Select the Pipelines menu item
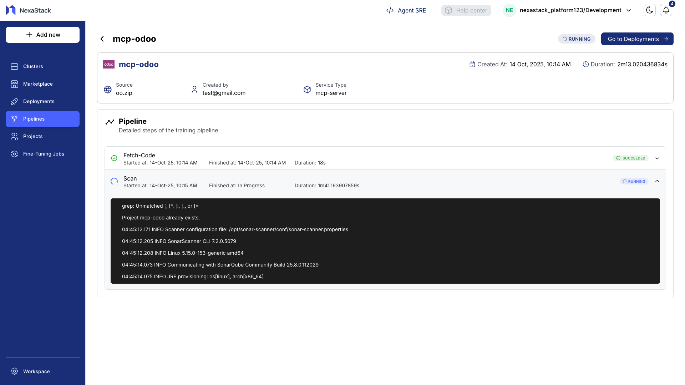This screenshot has width=685, height=385. coord(34,119)
